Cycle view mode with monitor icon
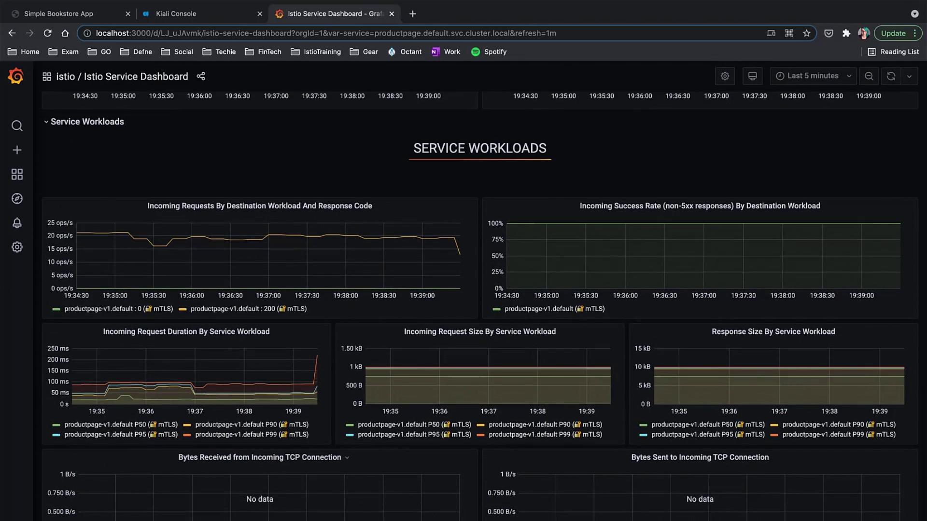 [752, 76]
